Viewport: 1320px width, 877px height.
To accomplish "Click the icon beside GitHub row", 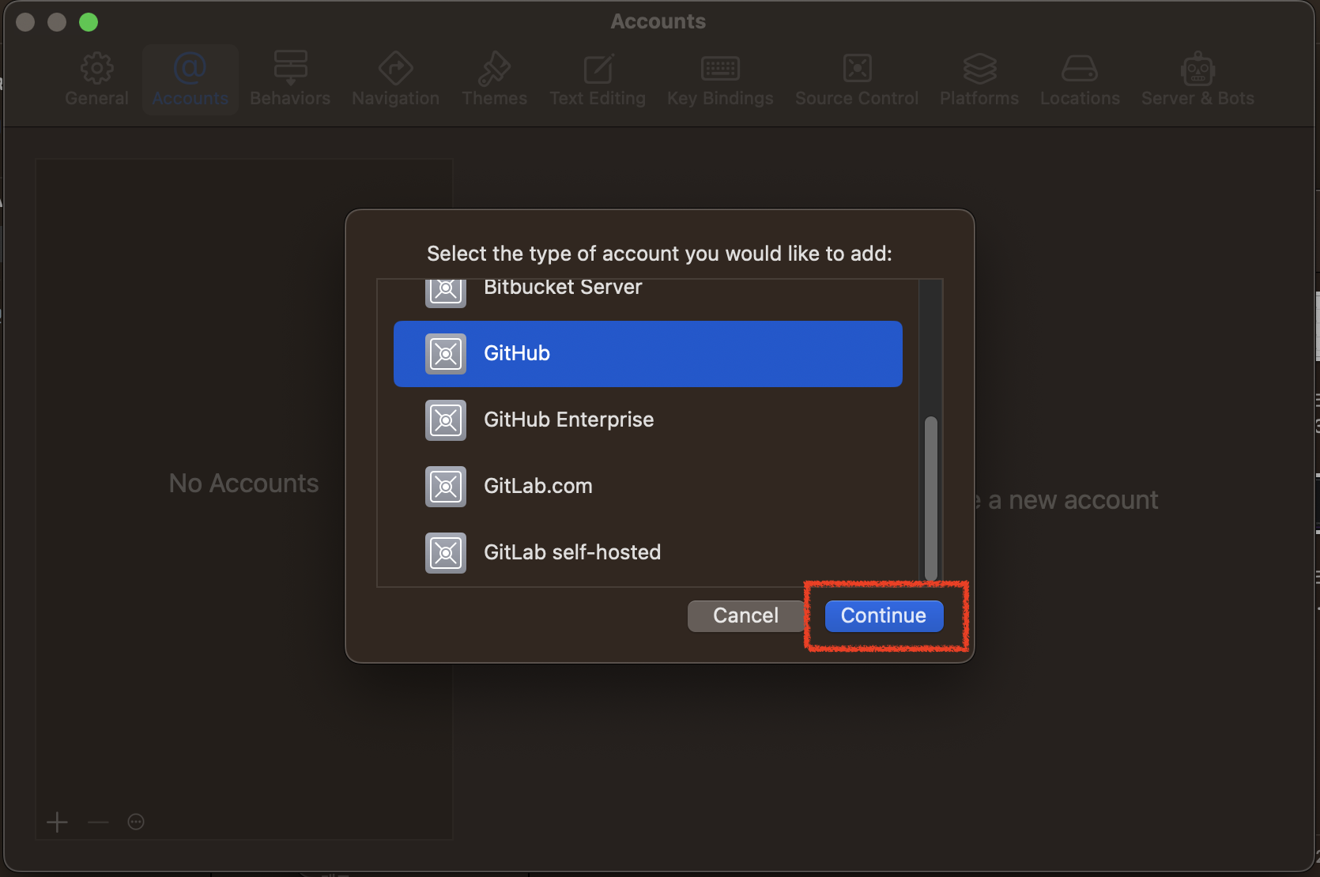I will tap(446, 354).
